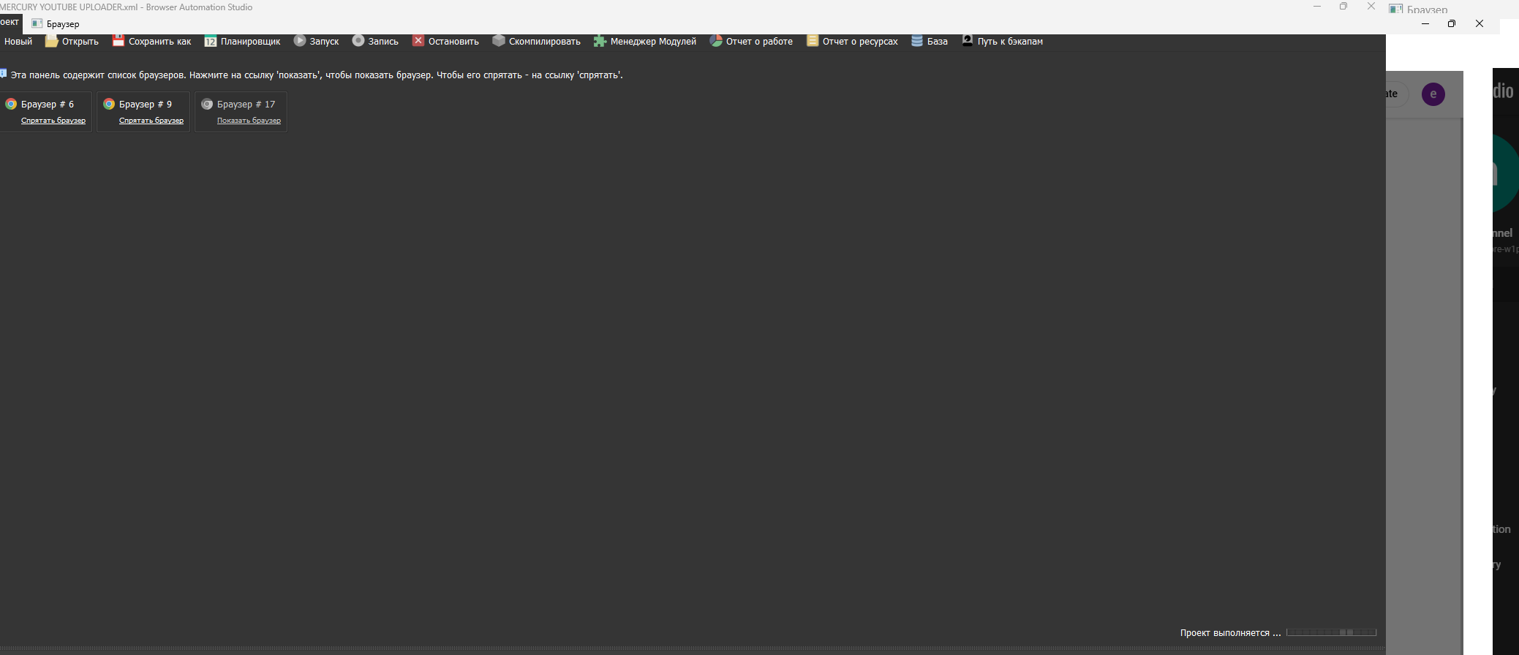
Task: Click the Открыть folder icon
Action: [51, 41]
